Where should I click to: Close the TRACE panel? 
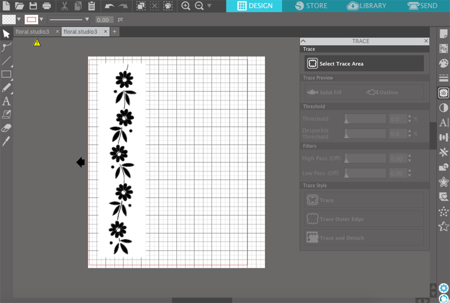tap(426, 41)
